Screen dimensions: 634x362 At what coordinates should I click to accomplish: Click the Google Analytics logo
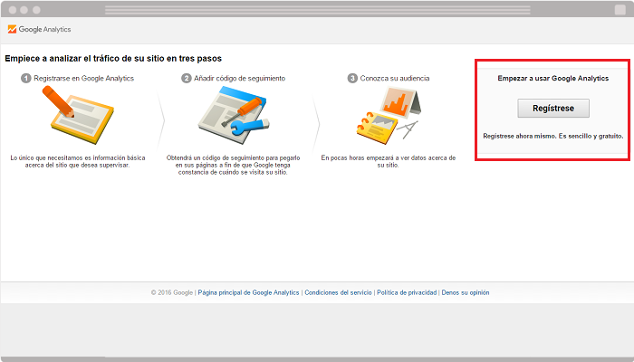tap(39, 29)
